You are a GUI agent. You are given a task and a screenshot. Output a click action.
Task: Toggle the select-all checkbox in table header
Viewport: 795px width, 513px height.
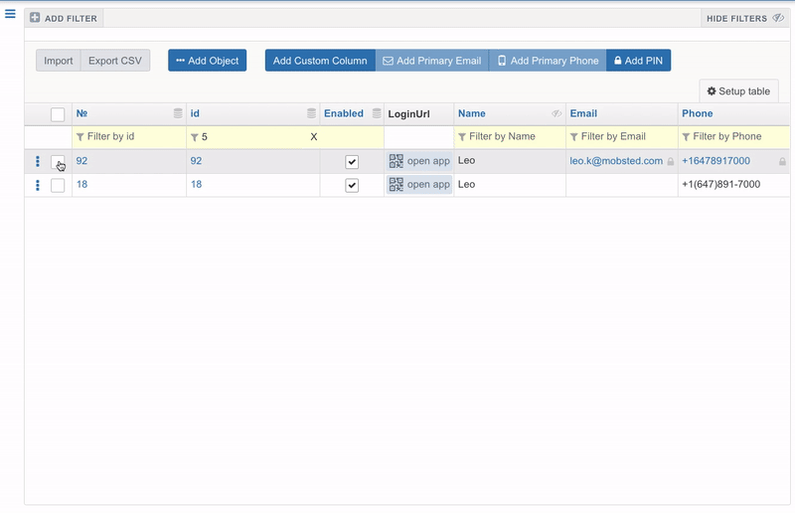coord(58,114)
